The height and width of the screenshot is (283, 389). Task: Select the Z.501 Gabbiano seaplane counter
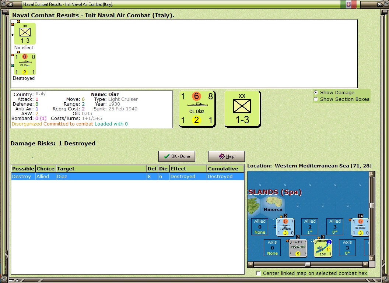[323, 248]
